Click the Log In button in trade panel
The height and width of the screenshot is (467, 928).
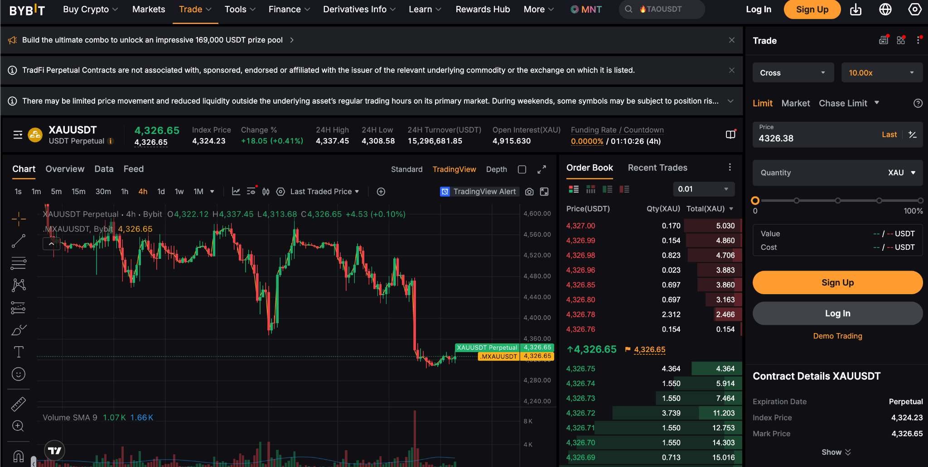click(x=837, y=313)
